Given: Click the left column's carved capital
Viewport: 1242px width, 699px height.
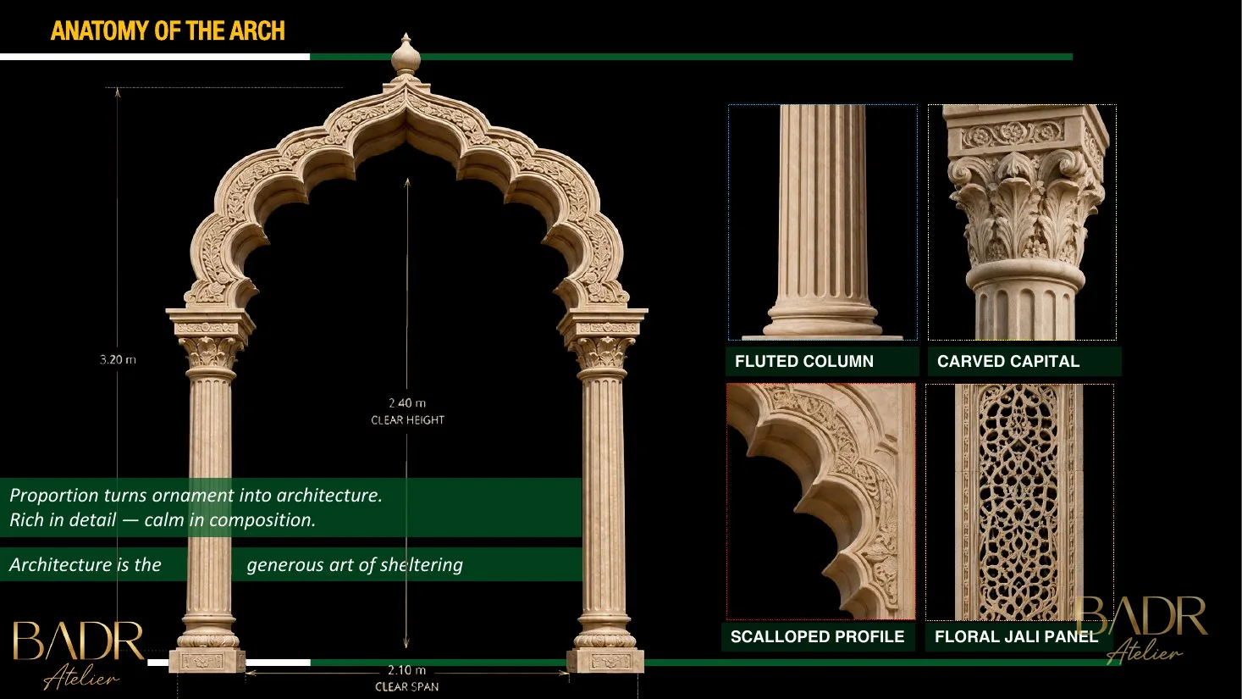Looking at the screenshot, I should pos(210,351).
